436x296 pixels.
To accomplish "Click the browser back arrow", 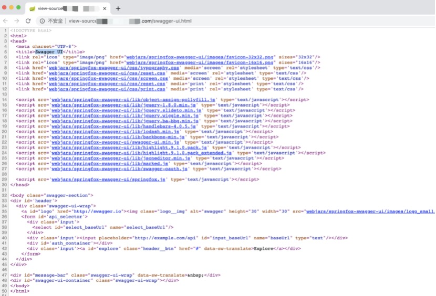I will [5, 21].
